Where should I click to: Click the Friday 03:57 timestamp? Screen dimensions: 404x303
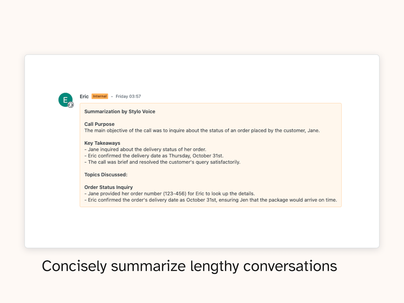point(128,97)
